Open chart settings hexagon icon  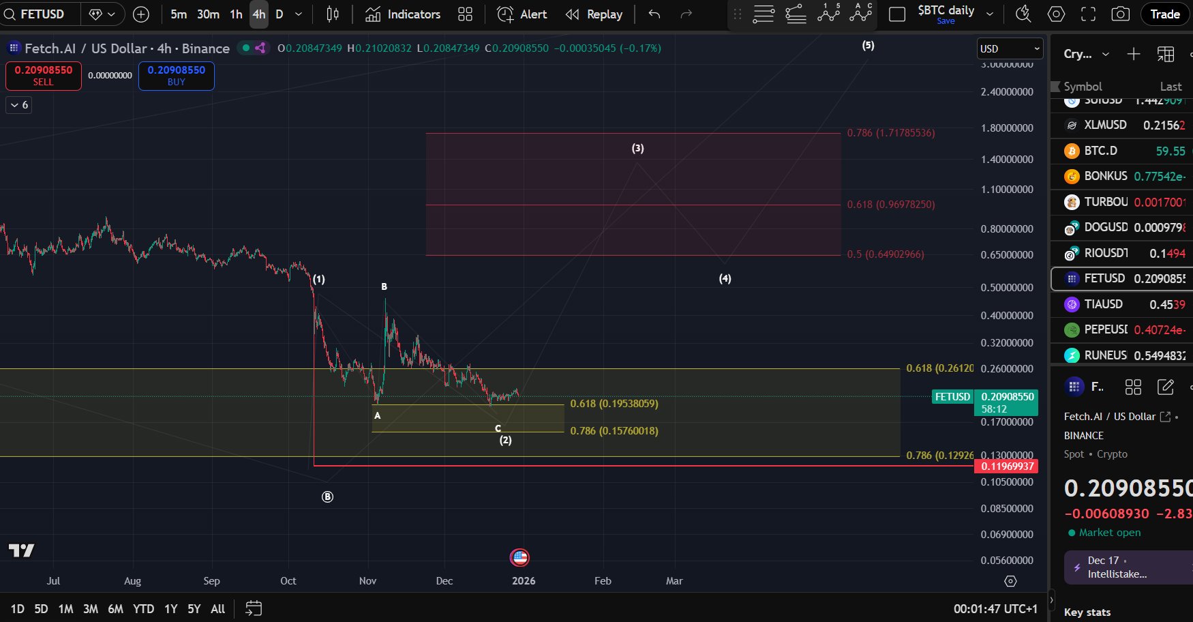coord(1056,14)
